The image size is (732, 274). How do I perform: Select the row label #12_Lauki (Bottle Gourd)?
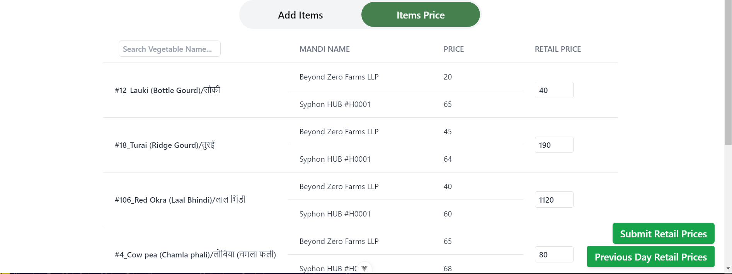[x=167, y=90]
